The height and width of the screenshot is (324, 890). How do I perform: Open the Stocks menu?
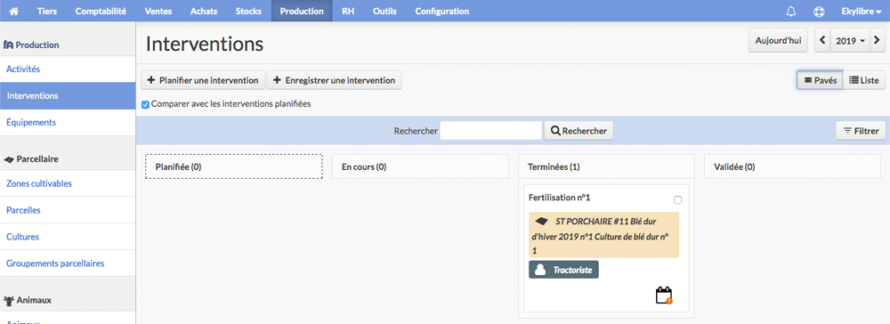pos(248,11)
